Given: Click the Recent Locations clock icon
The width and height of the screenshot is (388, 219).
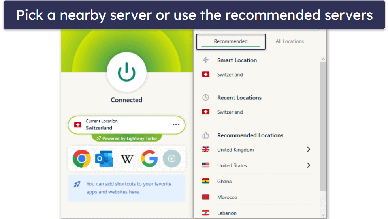Looking at the screenshot, I should [x=205, y=97].
